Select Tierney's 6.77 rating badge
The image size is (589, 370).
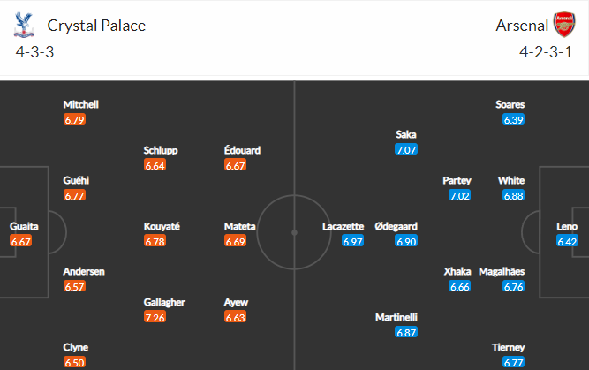pos(514,362)
